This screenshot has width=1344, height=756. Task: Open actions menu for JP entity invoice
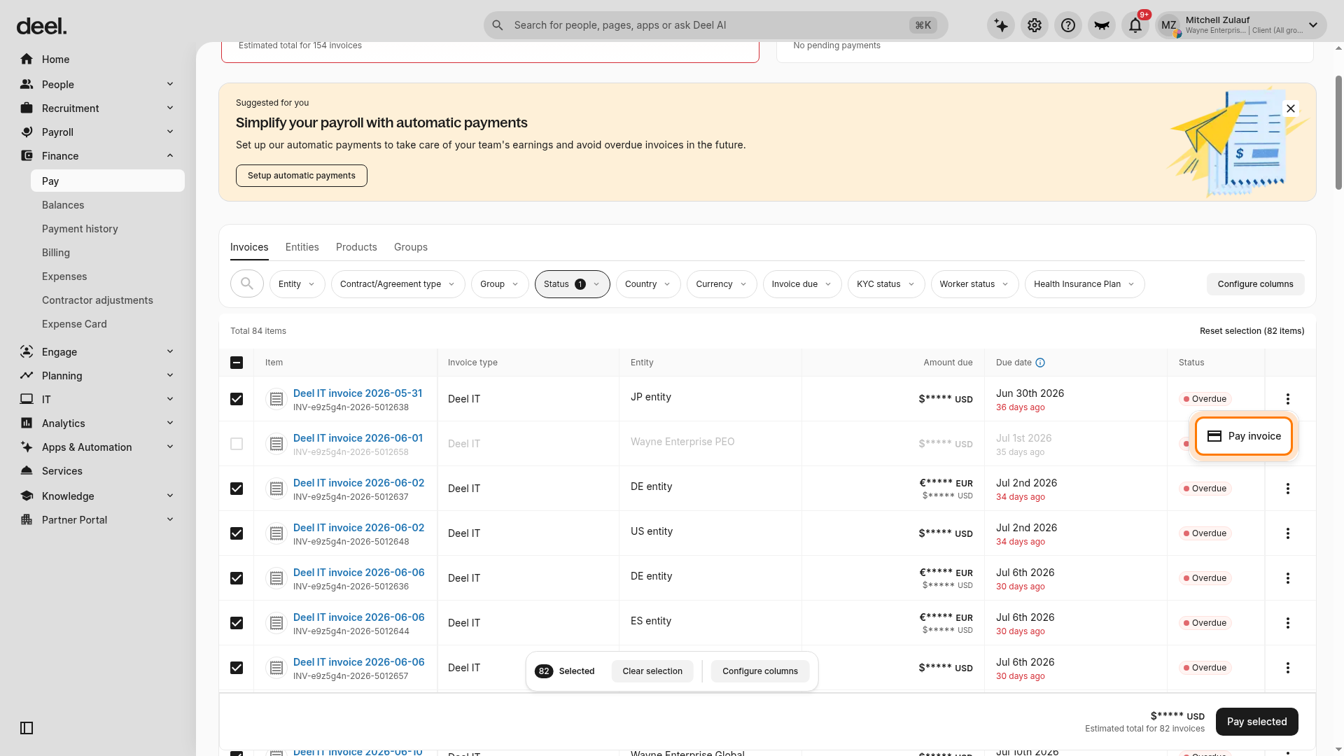pos(1288,399)
